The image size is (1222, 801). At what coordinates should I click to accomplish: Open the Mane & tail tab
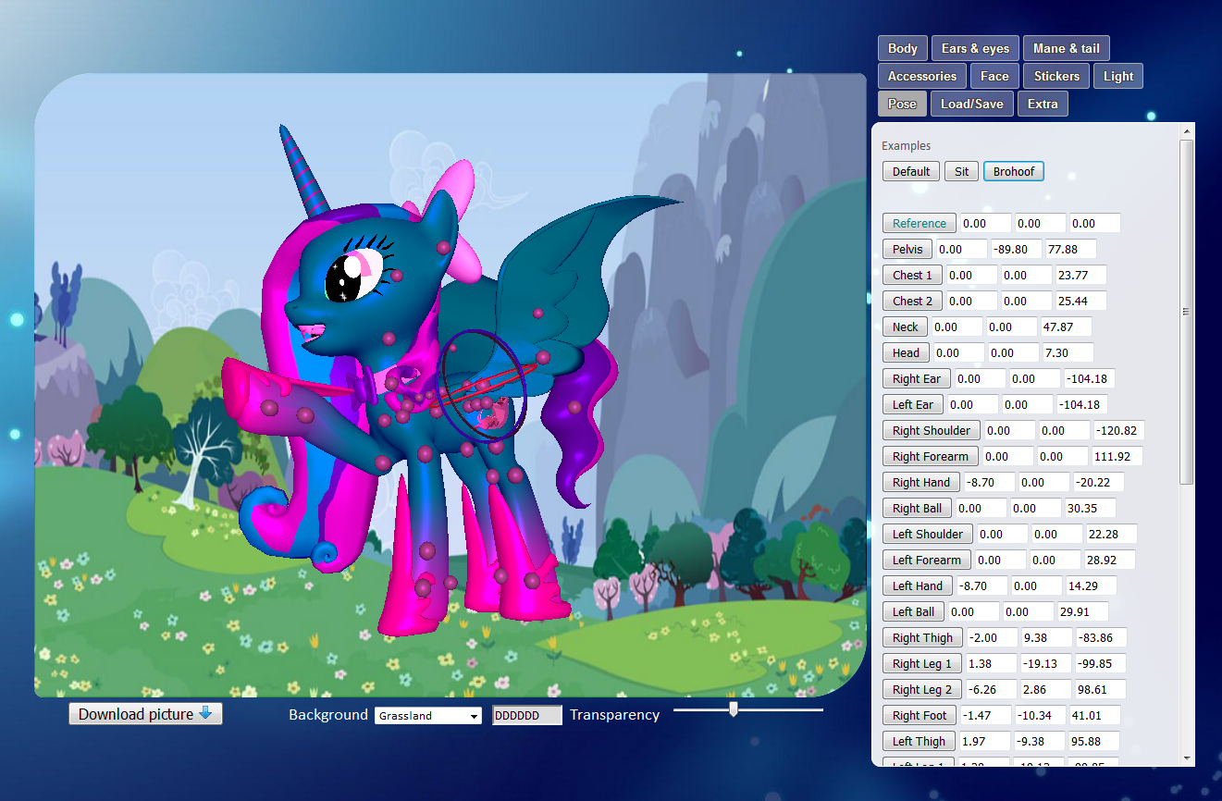(1067, 49)
